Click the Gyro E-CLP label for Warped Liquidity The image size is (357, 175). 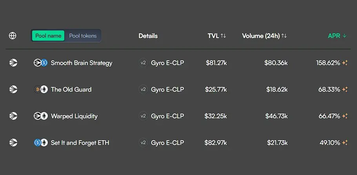[168, 116]
